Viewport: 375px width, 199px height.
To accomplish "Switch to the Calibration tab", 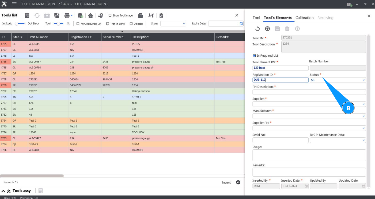I will pyautogui.click(x=304, y=18).
